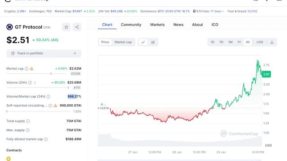Open Volume (24h) info icon
Viewport: 287px width, 161px height.
(x=30, y=82)
